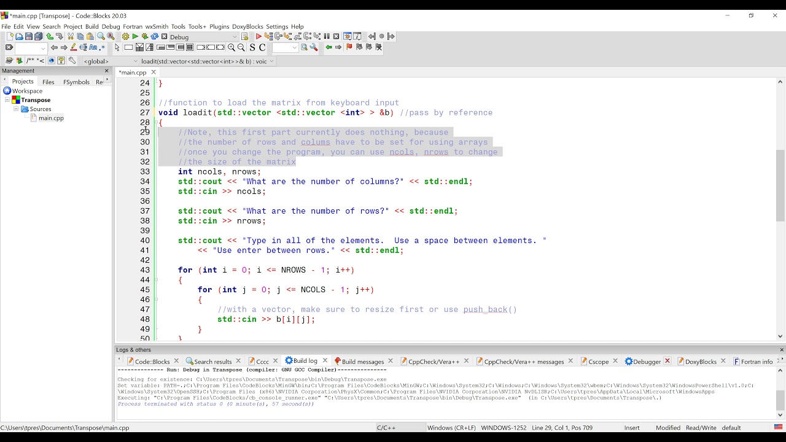Image resolution: width=786 pixels, height=442 pixels.
Task: Switch to the FSymbols tab
Action: tap(76, 82)
